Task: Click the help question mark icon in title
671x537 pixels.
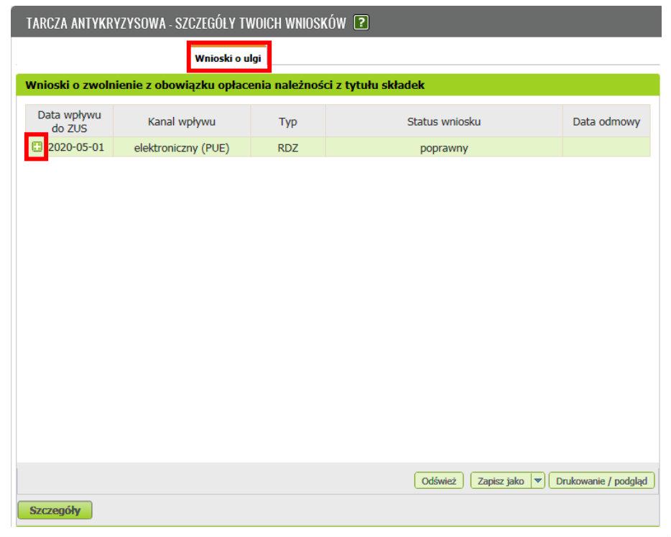Action: (362, 22)
